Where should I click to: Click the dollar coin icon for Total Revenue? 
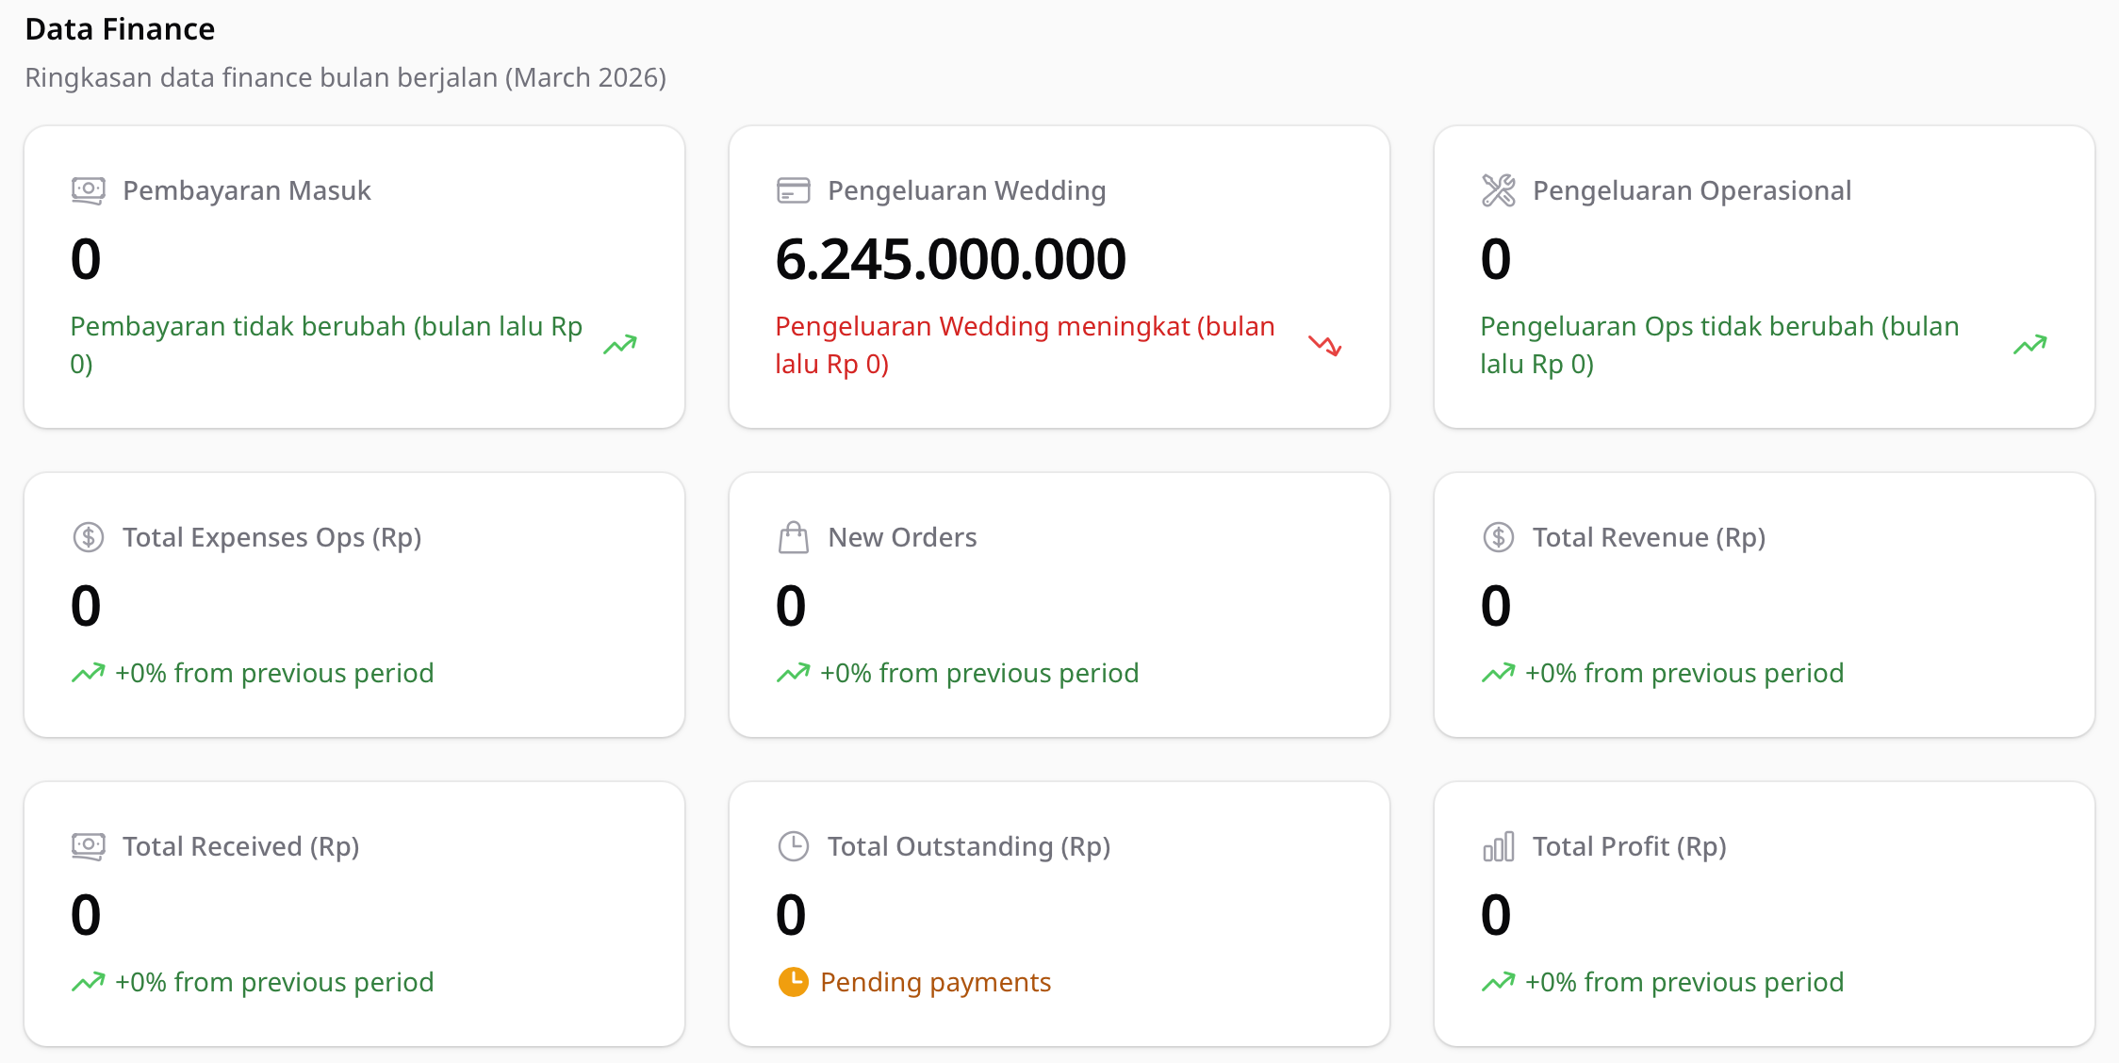click(1498, 537)
